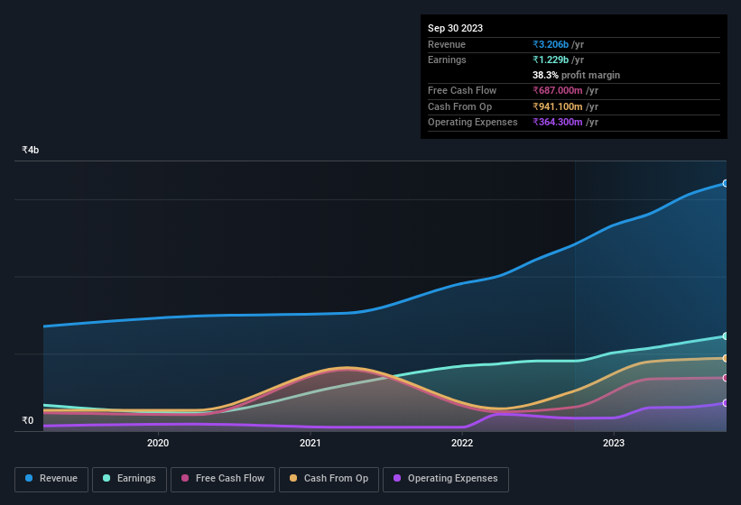Click the ₹3.206b revenue value
This screenshot has height=505, width=741.
coord(551,44)
